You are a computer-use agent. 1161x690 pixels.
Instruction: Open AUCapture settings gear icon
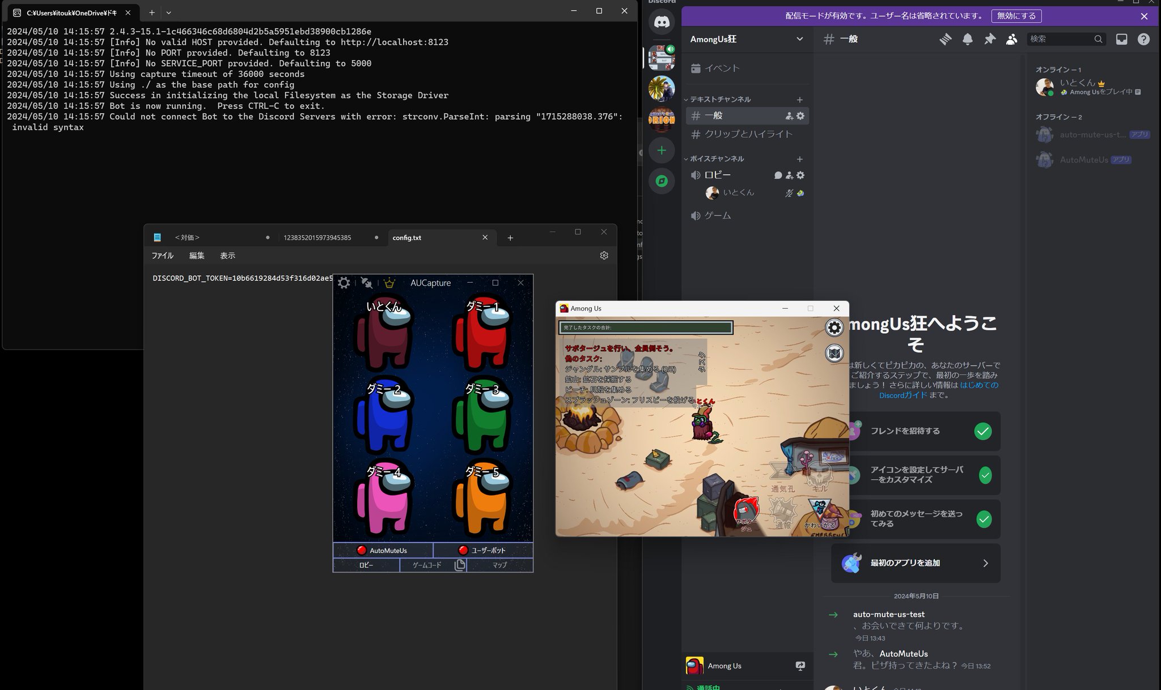pyautogui.click(x=344, y=283)
